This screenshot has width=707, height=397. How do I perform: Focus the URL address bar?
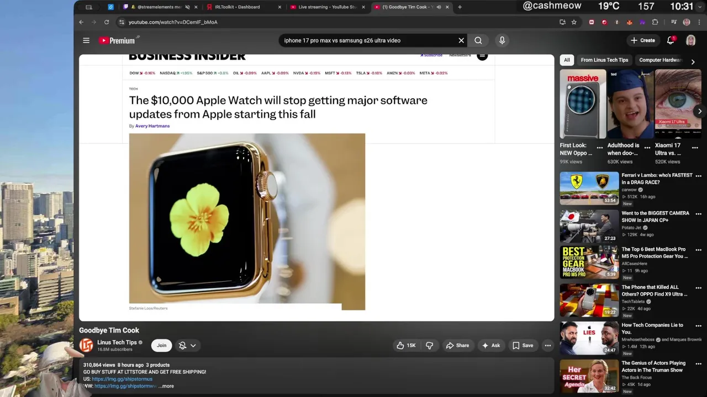pos(337,22)
